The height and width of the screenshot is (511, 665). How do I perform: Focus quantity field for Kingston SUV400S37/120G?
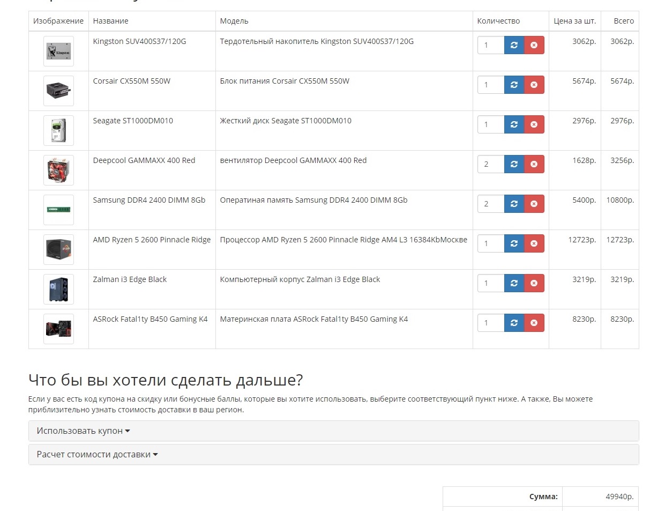pos(491,45)
